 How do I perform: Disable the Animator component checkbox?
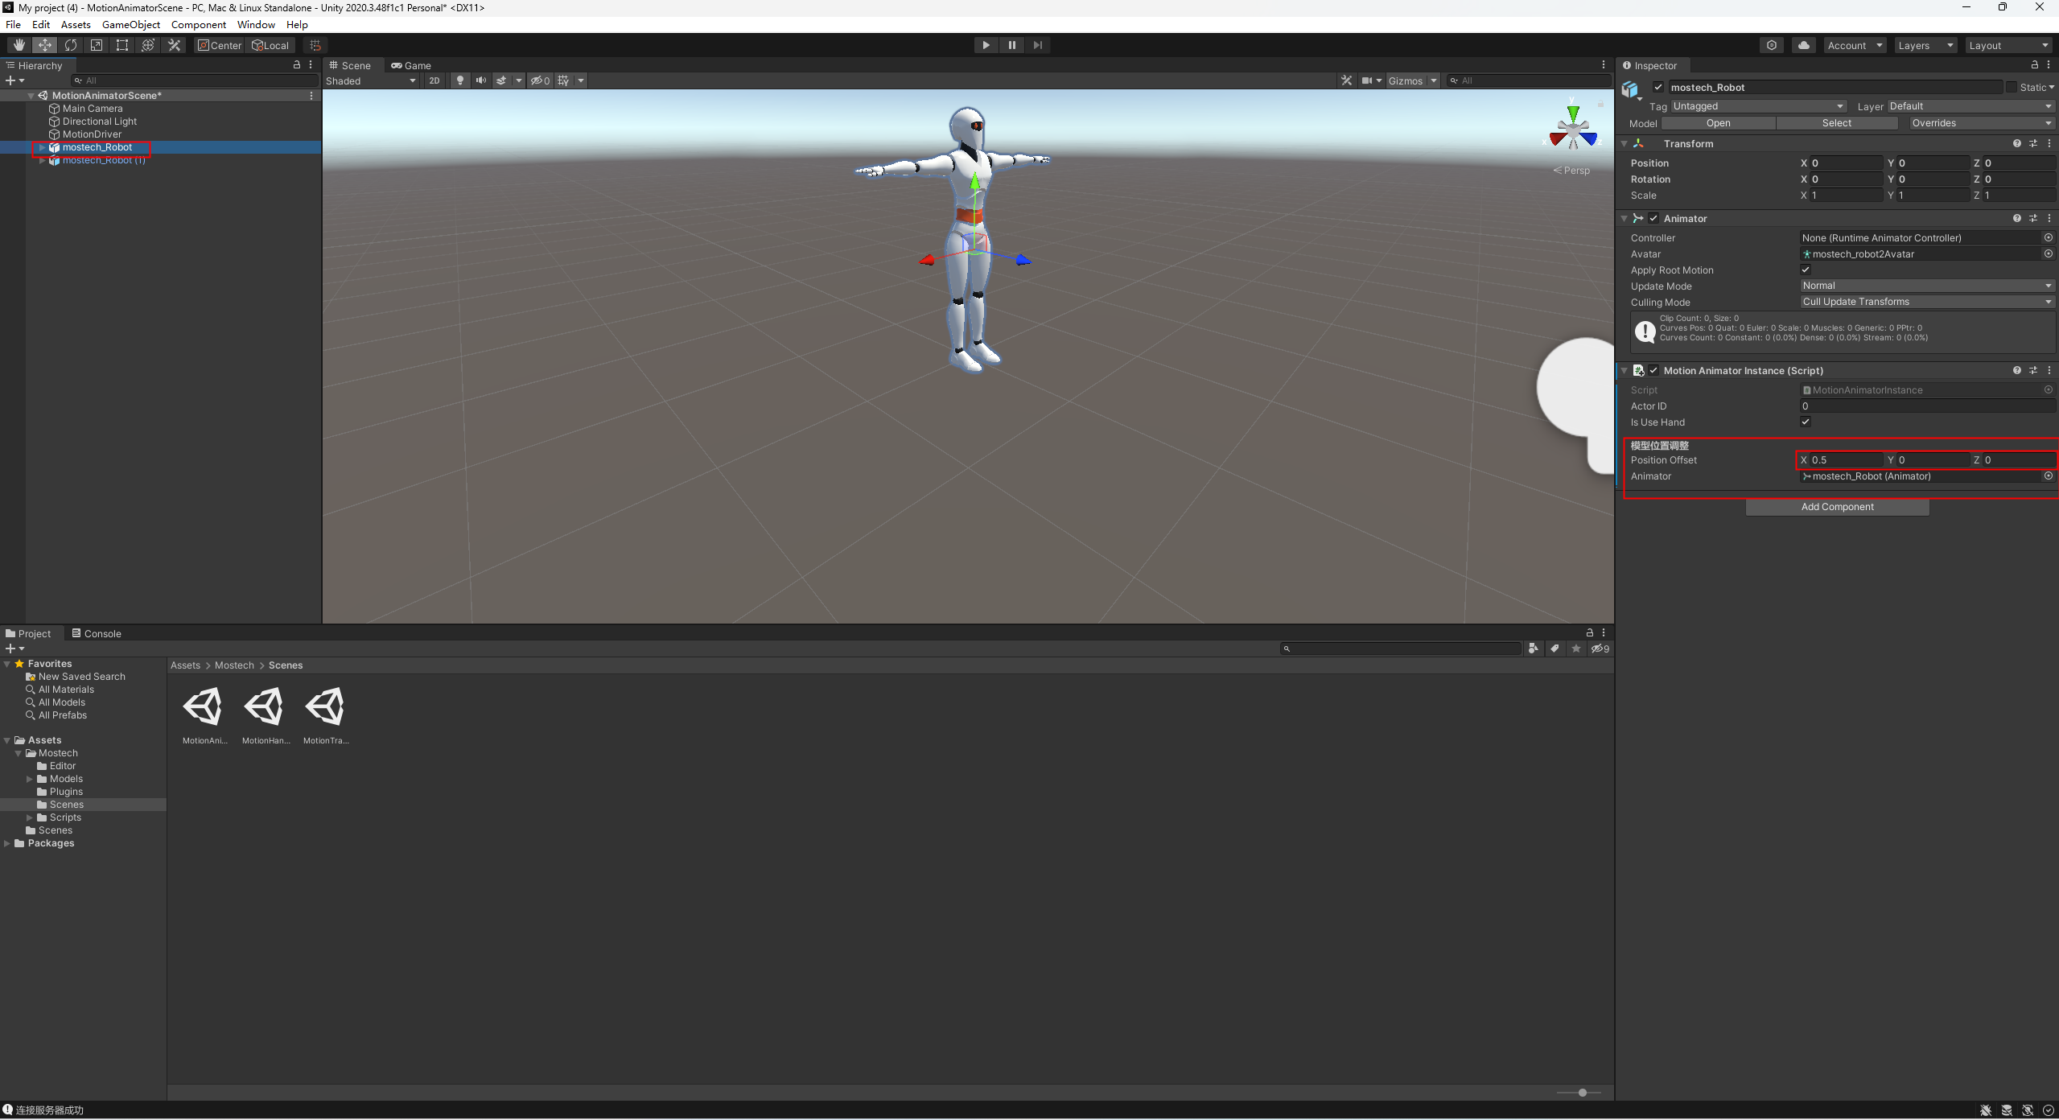(1653, 218)
